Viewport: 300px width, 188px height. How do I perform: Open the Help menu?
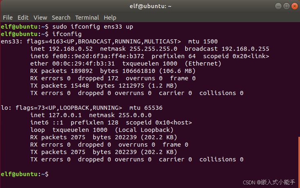[110, 18]
